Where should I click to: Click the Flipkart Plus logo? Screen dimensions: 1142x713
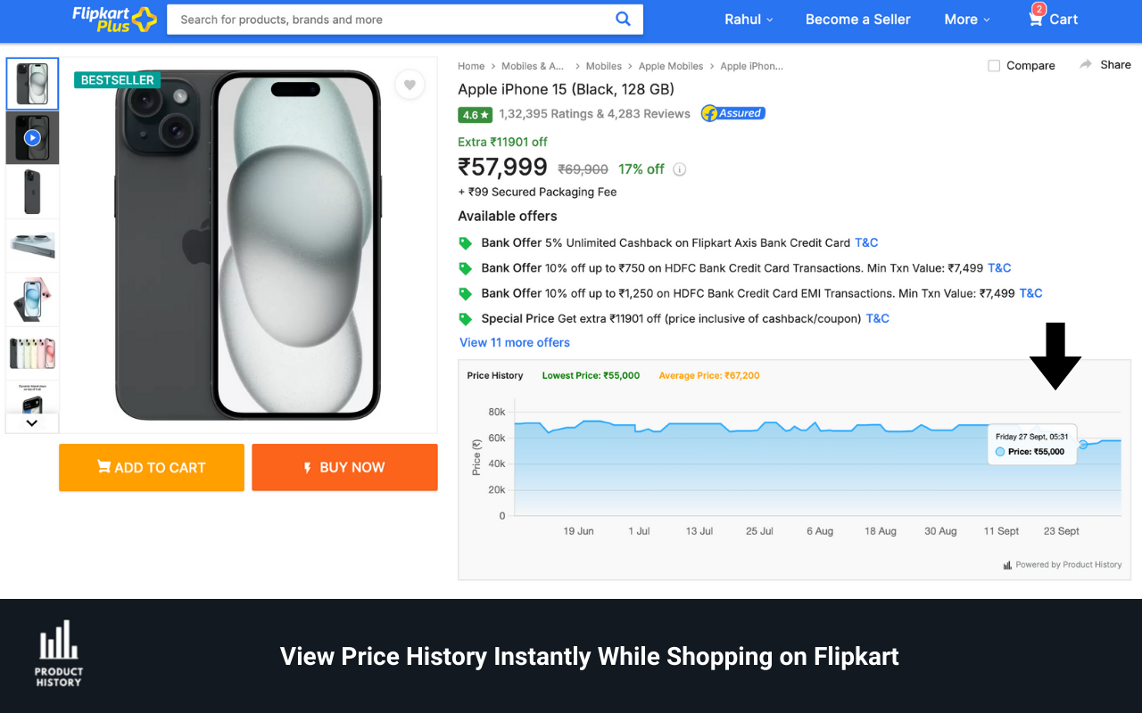click(x=114, y=19)
